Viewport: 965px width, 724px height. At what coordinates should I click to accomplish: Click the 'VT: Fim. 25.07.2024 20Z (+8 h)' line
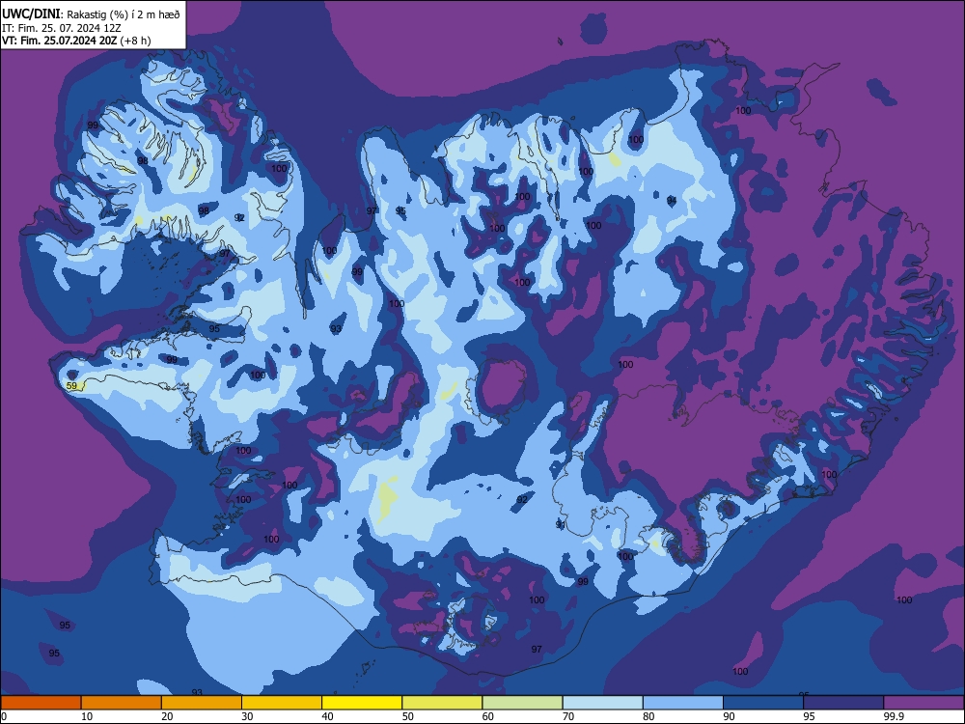76,41
